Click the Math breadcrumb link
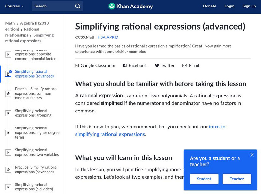 tap(10, 23)
